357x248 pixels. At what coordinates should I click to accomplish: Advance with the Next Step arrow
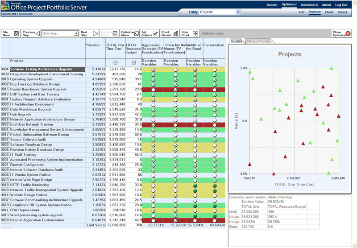(95, 33)
